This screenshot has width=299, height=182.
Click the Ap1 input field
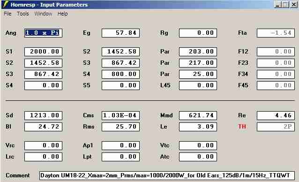[120, 145]
